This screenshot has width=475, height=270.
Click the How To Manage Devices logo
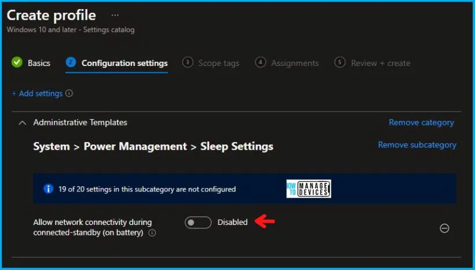click(308, 188)
